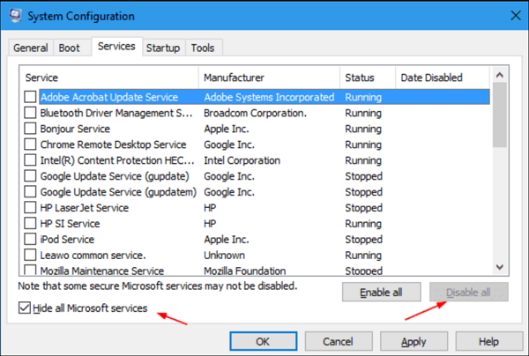This screenshot has height=356, width=529.
Task: Click the Apply button
Action: pyautogui.click(x=414, y=341)
